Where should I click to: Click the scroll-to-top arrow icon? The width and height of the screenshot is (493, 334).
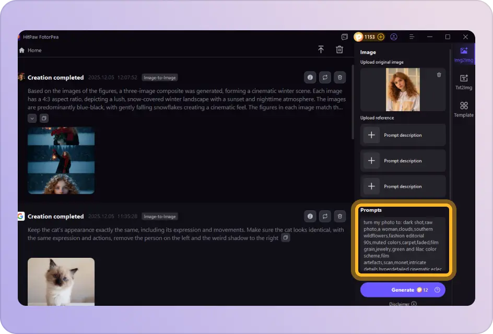[x=321, y=50]
